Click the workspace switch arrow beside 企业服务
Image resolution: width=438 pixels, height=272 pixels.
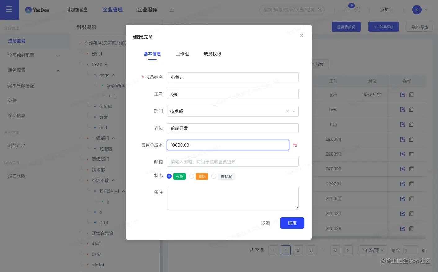171,10
